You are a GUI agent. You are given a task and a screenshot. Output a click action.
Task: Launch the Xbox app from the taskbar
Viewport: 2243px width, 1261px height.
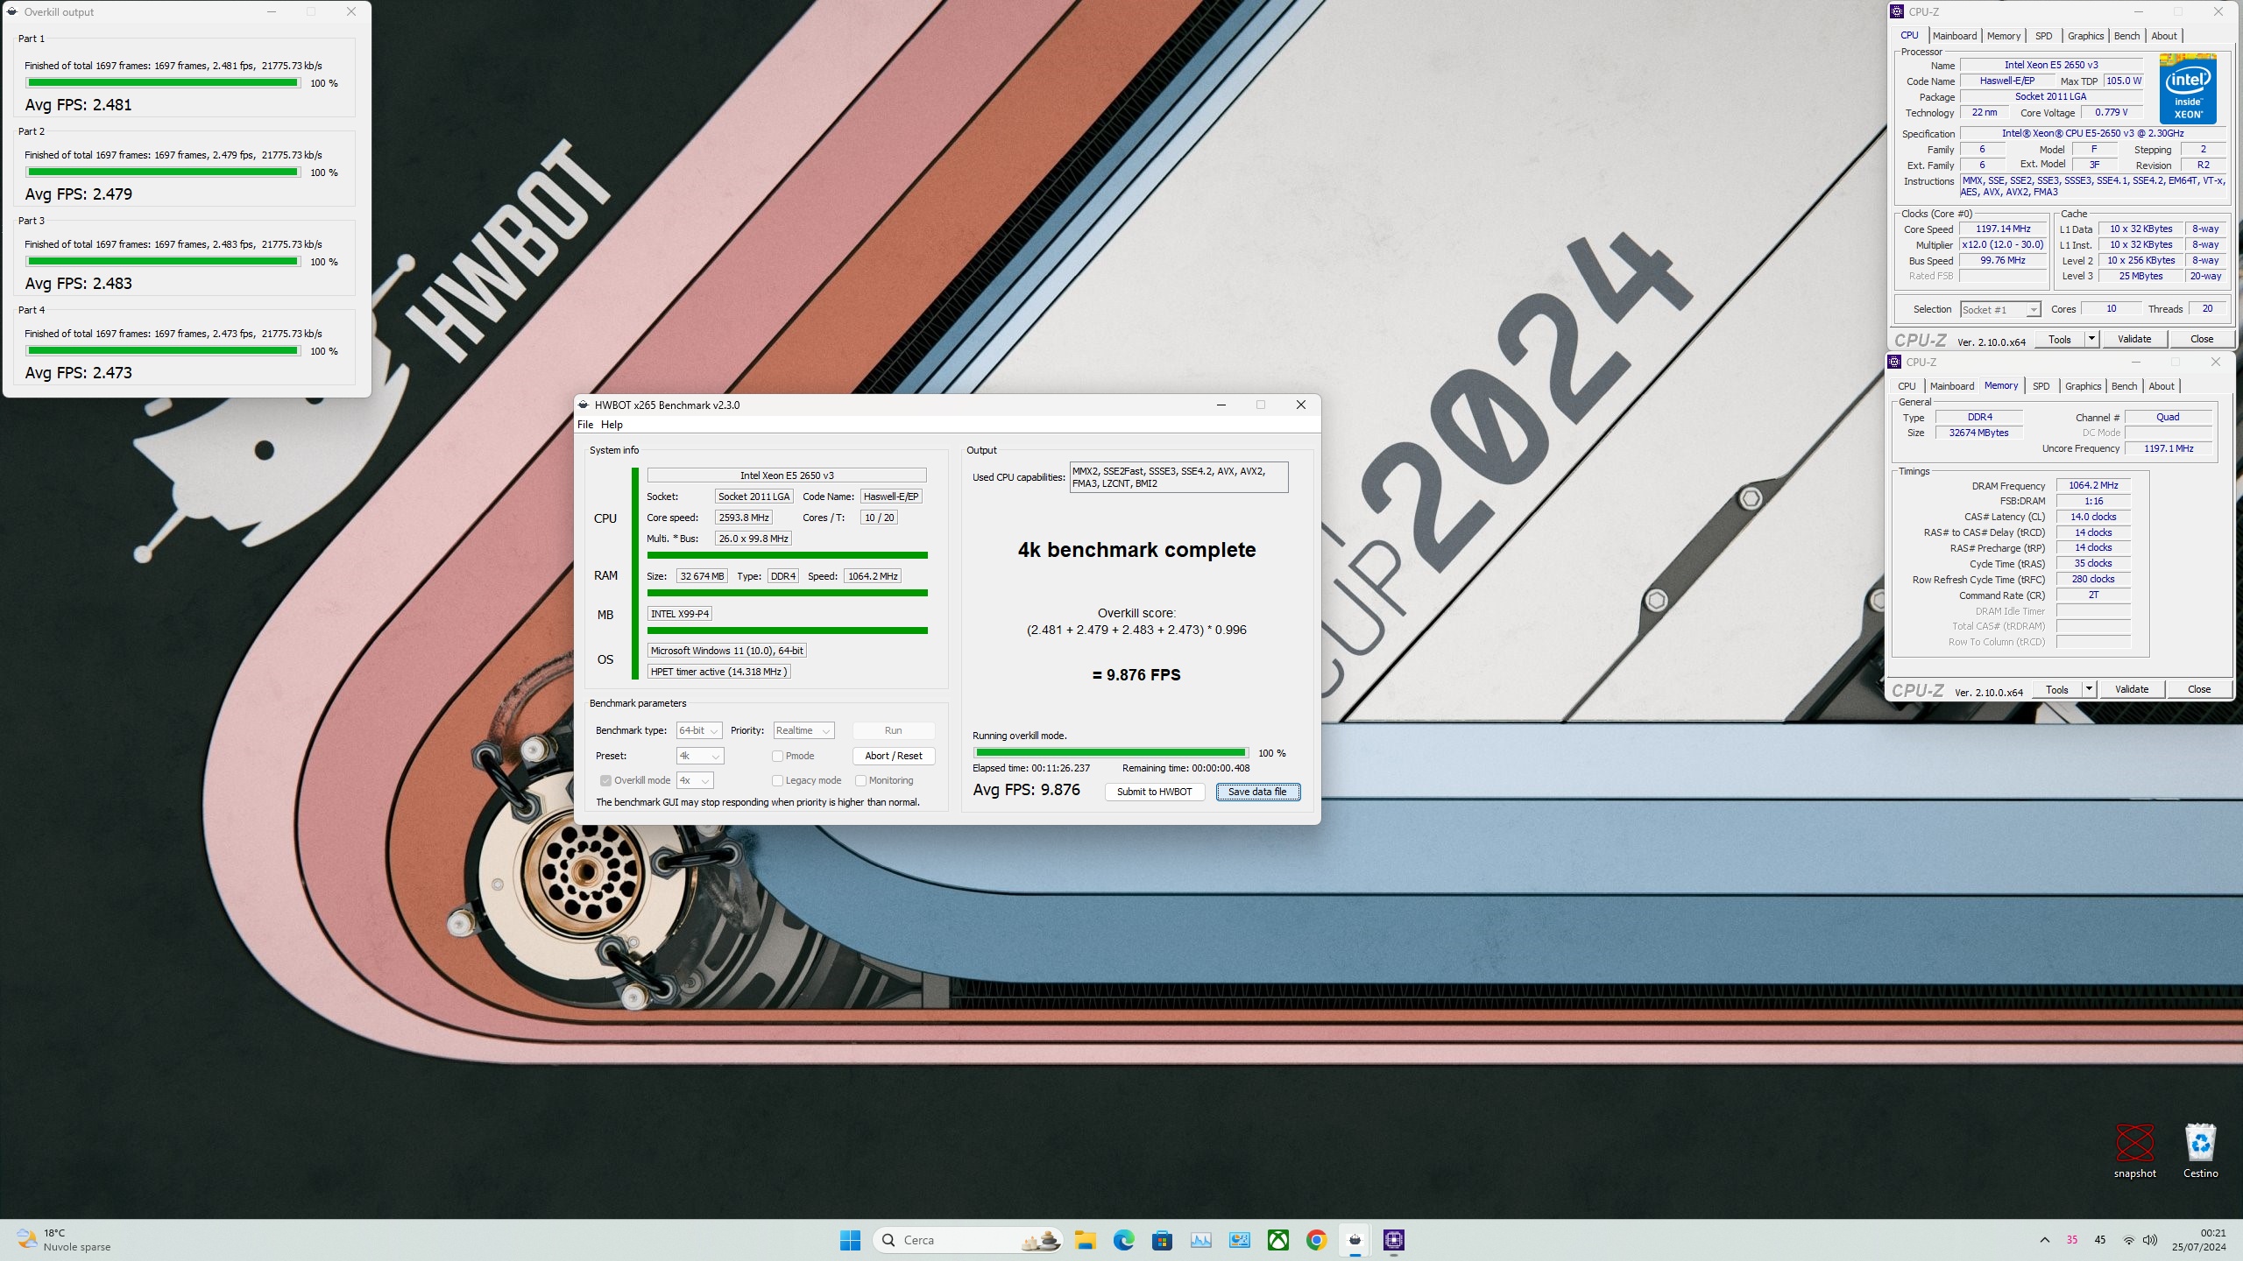pyautogui.click(x=1278, y=1240)
